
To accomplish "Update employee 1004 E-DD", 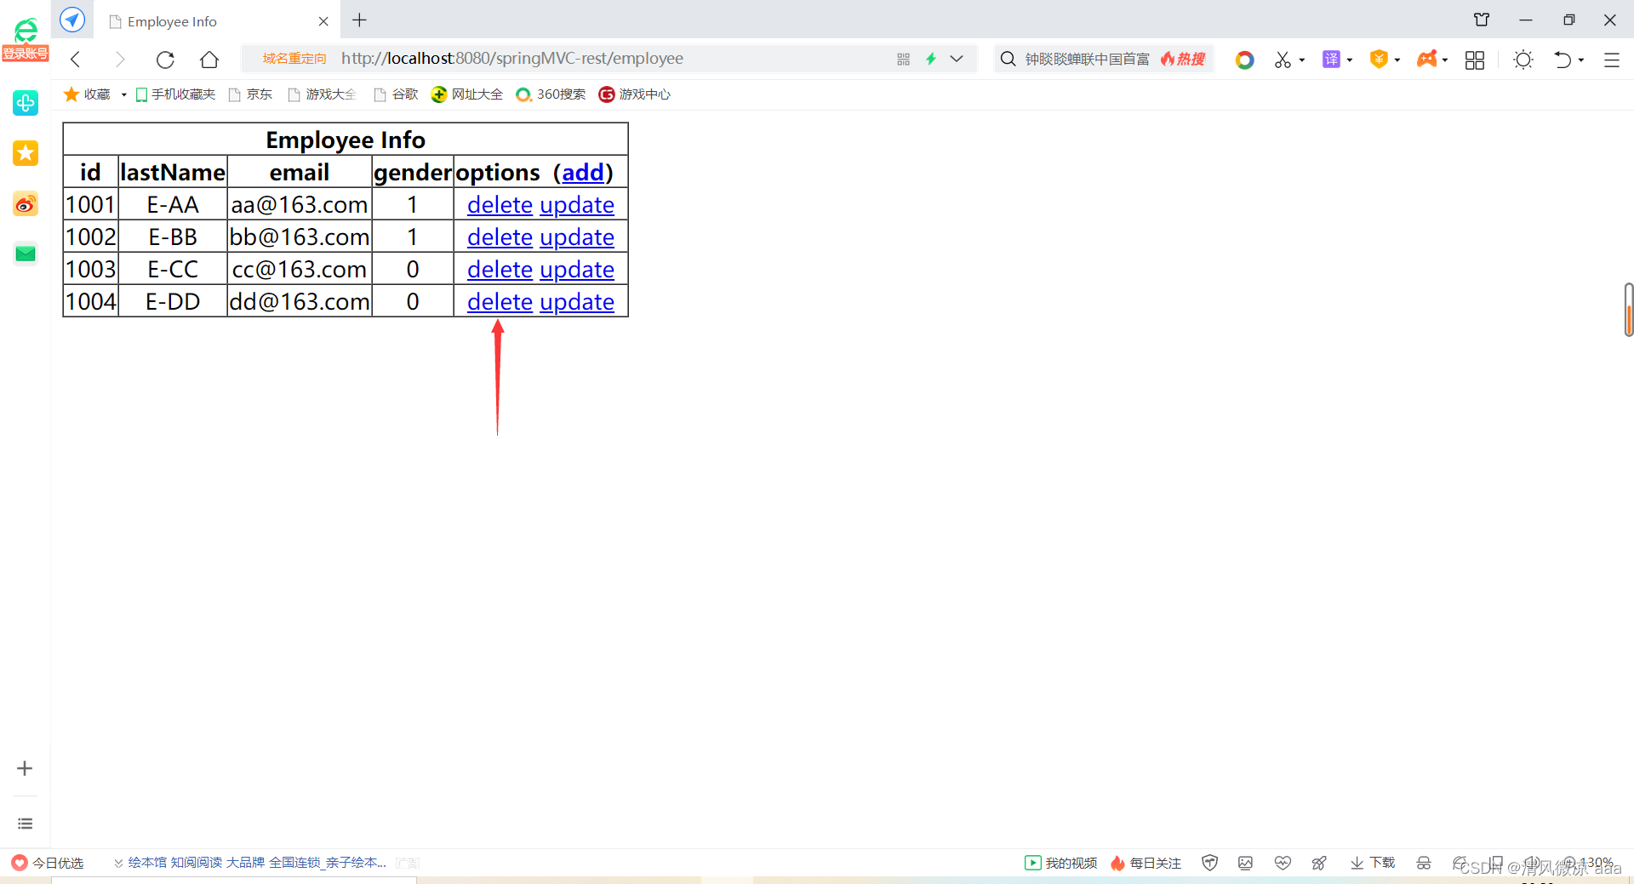I will tap(577, 302).
